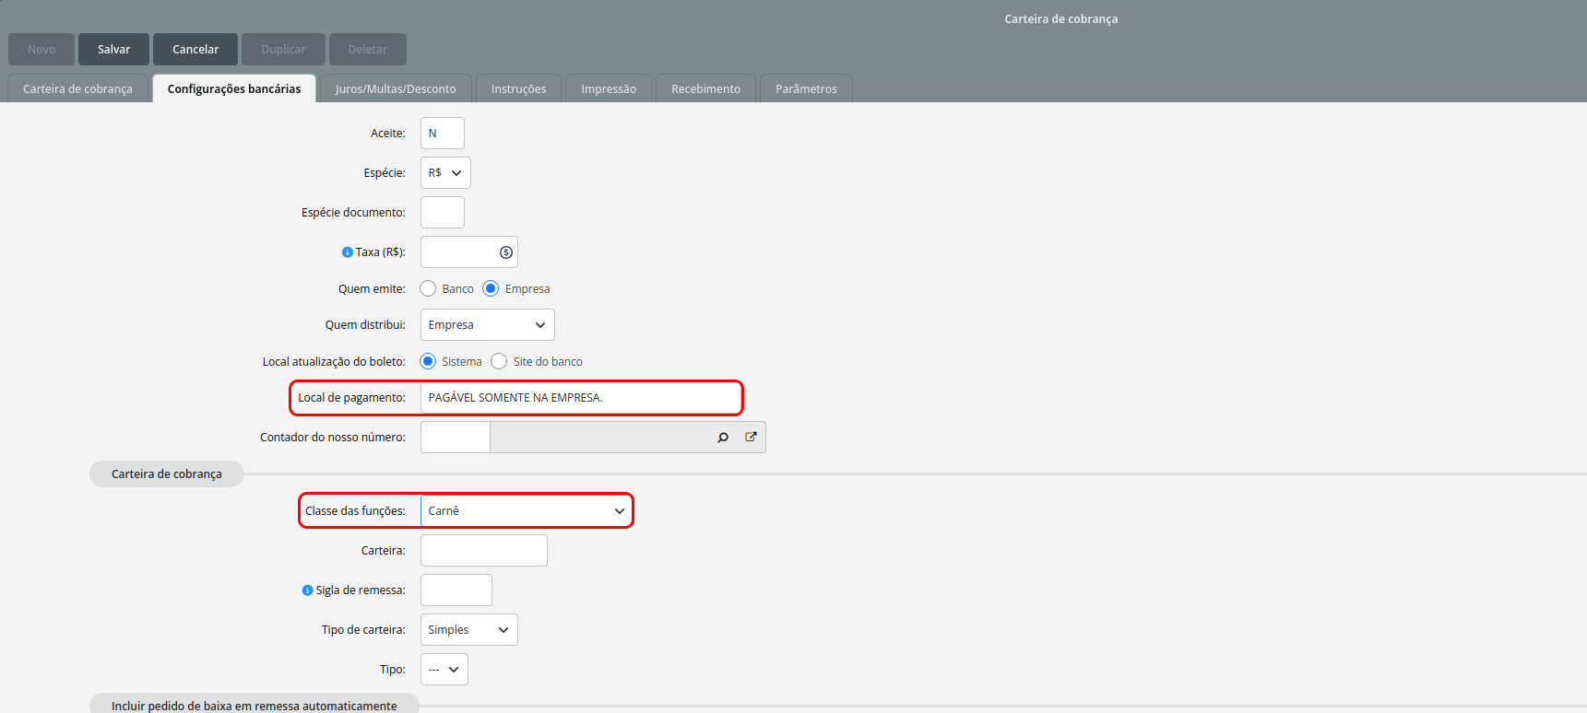Click the Carteira de cobrança page title
The height and width of the screenshot is (713, 1587).
click(x=1061, y=19)
